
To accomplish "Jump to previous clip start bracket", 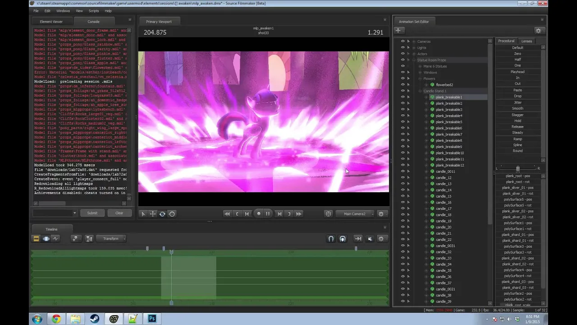I will (x=237, y=214).
